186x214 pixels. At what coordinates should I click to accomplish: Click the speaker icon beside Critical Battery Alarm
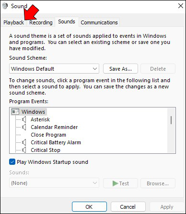tap(24, 142)
